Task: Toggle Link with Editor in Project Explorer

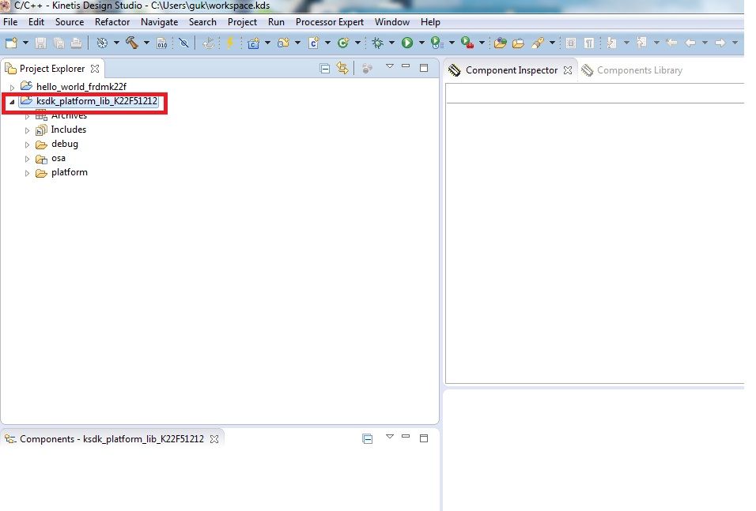Action: coord(342,68)
